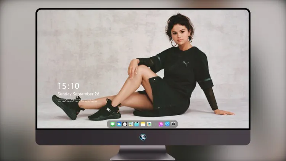
Task: Click the logo badge below the screen
Action: click(x=143, y=137)
